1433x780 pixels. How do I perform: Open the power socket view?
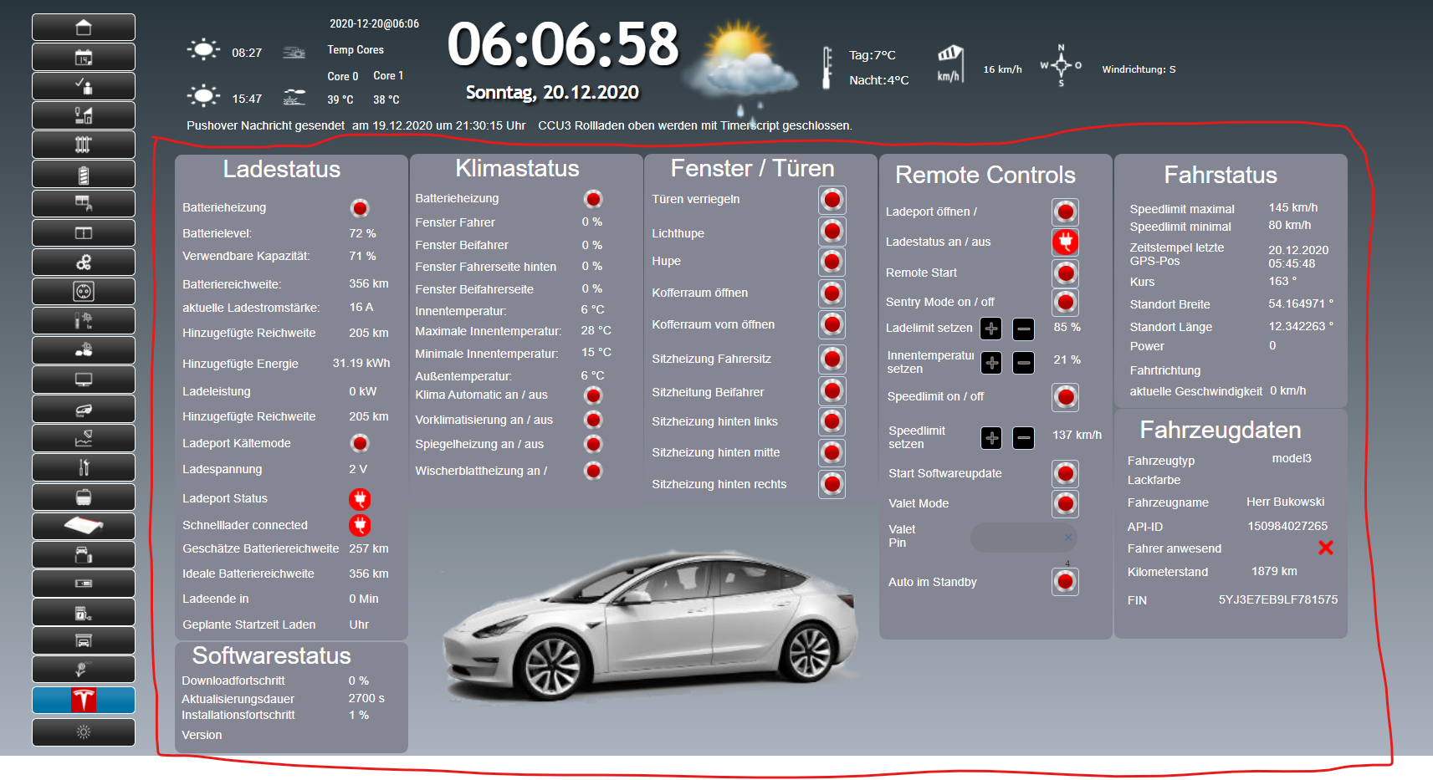tap(84, 292)
